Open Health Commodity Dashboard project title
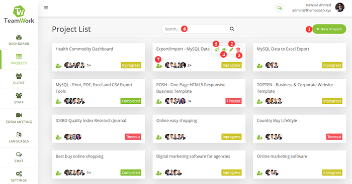 pos(84,49)
